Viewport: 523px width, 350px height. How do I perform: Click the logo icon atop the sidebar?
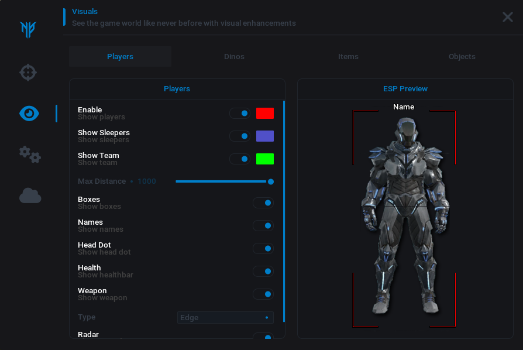(x=28, y=30)
